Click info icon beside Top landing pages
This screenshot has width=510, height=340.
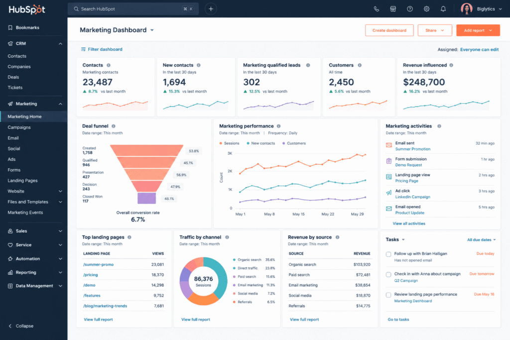coord(129,237)
